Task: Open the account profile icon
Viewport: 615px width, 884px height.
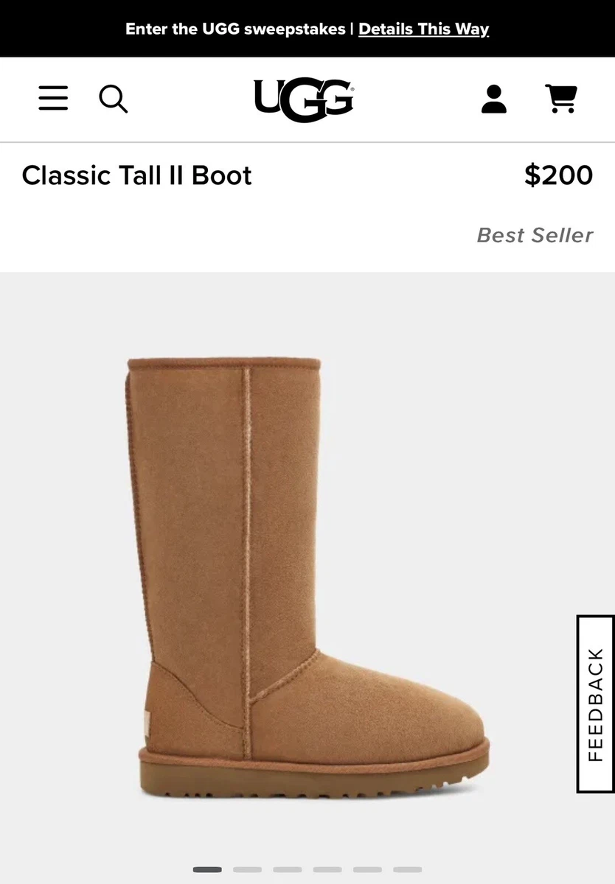Action: (x=494, y=99)
